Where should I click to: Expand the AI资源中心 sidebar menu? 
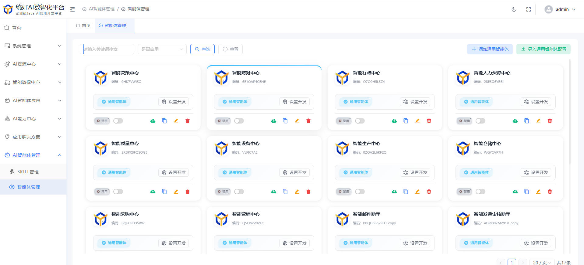[x=33, y=64]
